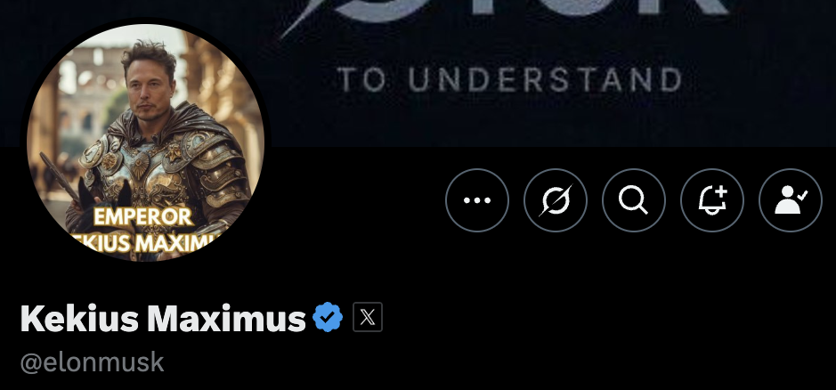Image resolution: width=836 pixels, height=390 pixels.
Task: Turn on notifications with the bell-plus icon
Action: pyautogui.click(x=712, y=200)
